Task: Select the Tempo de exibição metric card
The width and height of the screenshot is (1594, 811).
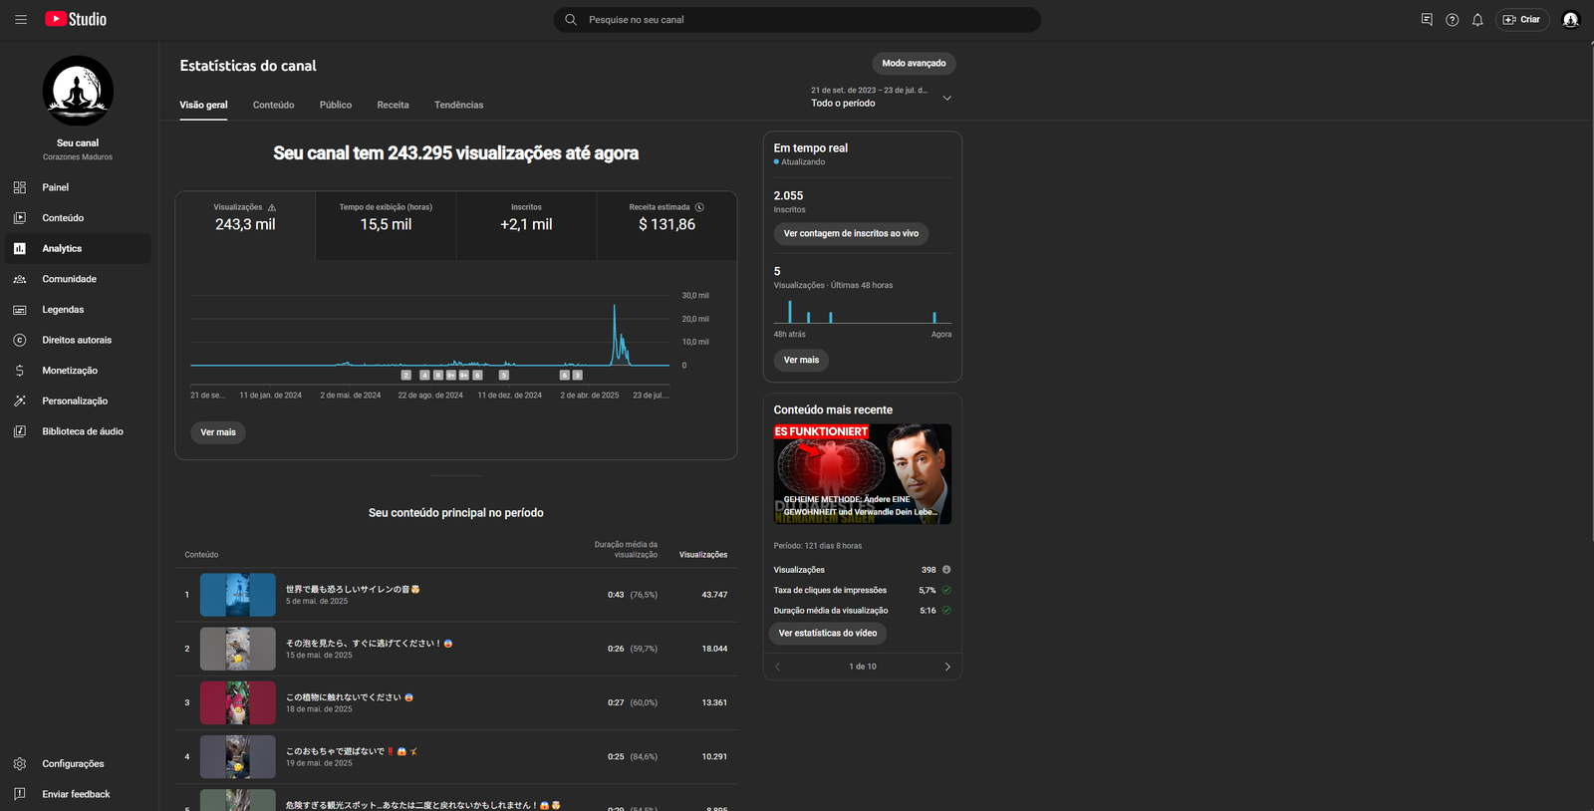Action: [x=386, y=225]
